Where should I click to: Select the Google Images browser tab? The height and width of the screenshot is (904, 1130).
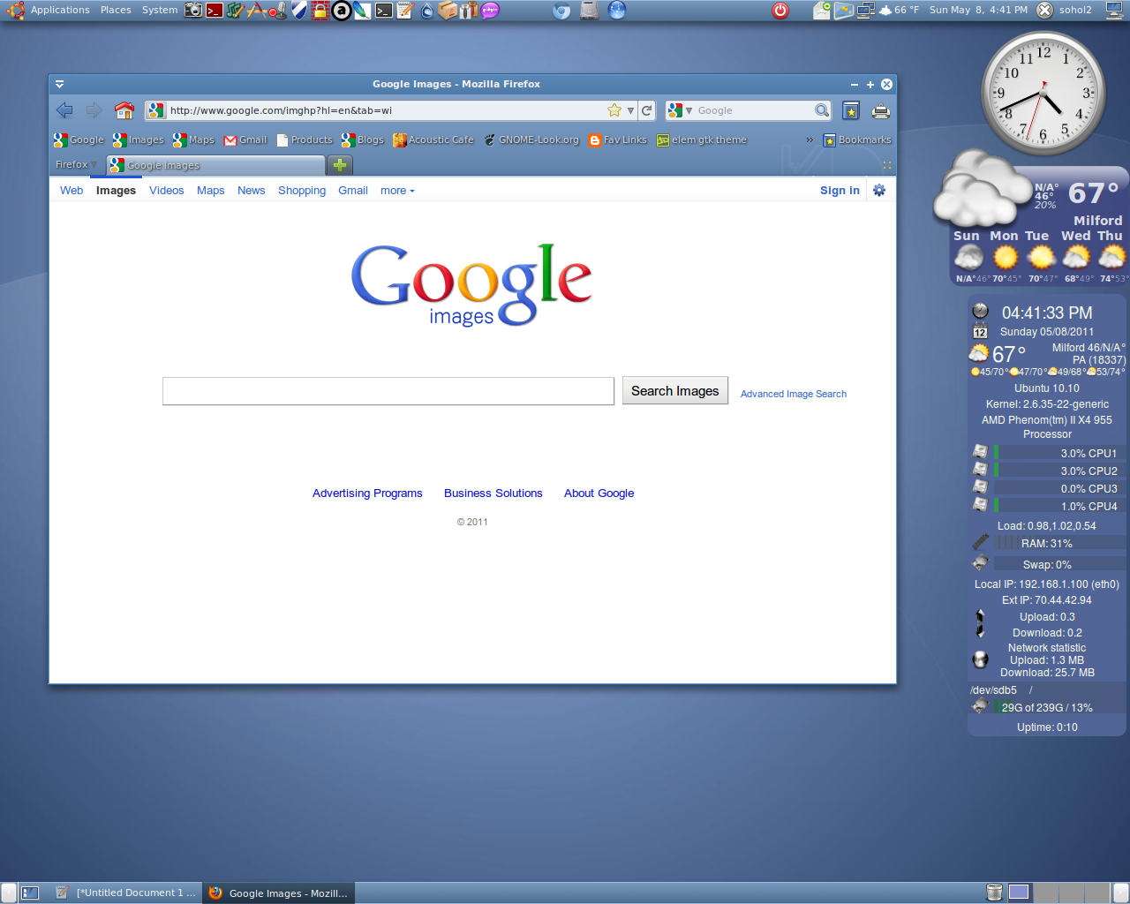point(216,165)
